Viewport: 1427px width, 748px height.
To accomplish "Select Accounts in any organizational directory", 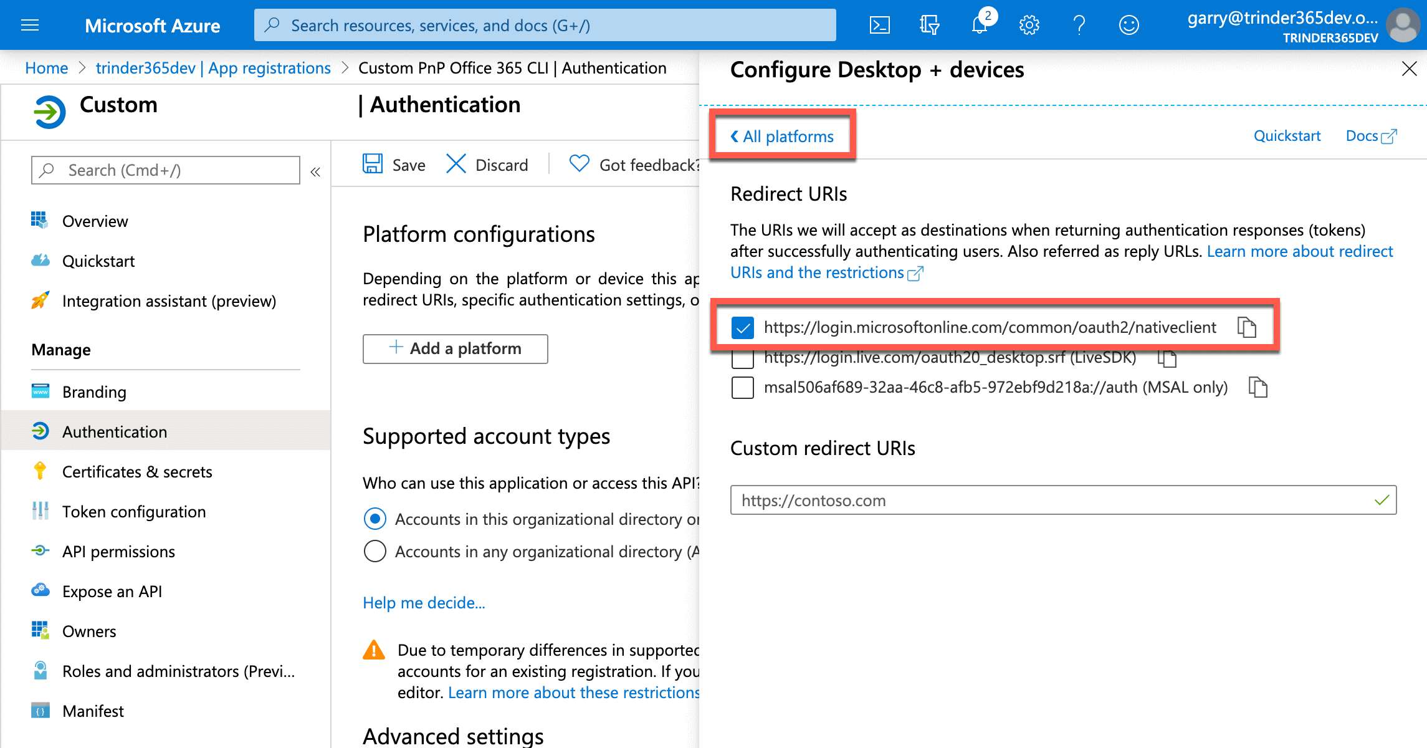I will pyautogui.click(x=375, y=551).
